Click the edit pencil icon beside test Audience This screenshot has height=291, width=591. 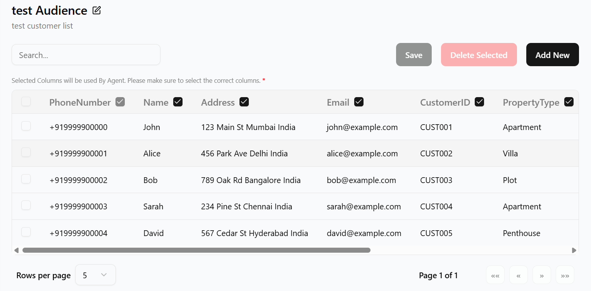[96, 11]
